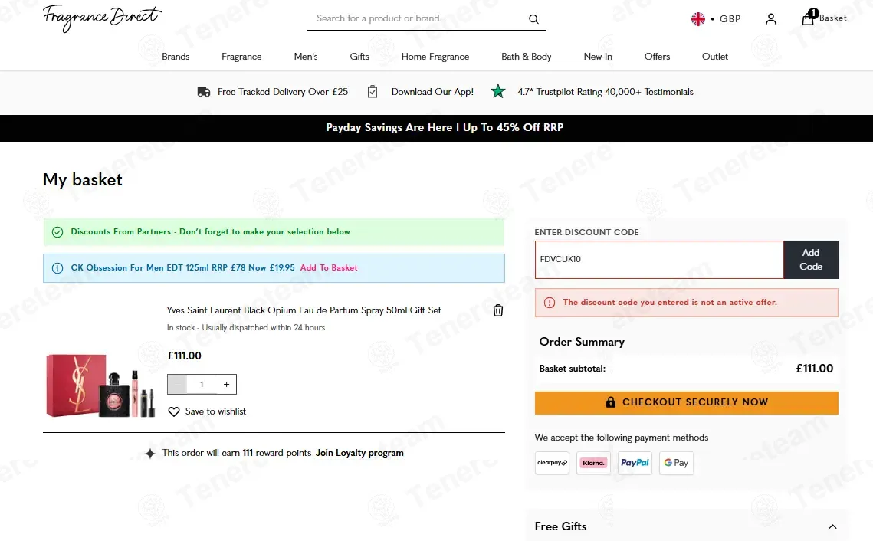Click the UK flag currency icon
Image resolution: width=873 pixels, height=541 pixels.
tap(697, 19)
